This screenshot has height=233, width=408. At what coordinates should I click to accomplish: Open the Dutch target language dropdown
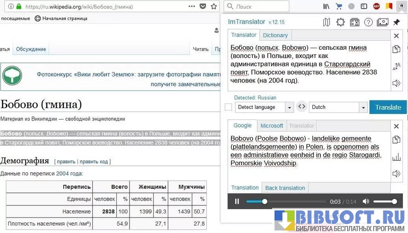pyautogui.click(x=363, y=107)
